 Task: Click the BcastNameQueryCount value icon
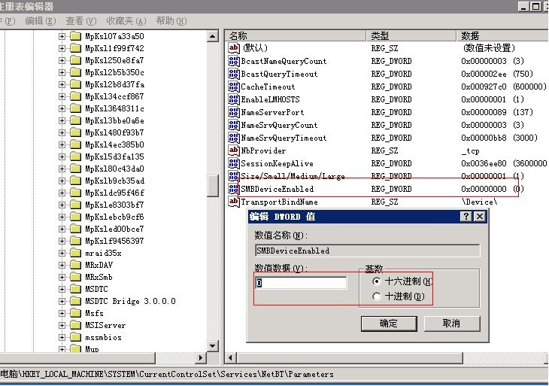[x=233, y=61]
